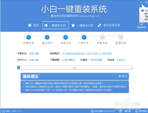
Task: Open the save path F:\XBGhost link
Action: click(x=87, y=53)
